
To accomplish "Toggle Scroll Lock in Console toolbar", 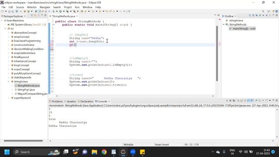I will tap(242, 101).
